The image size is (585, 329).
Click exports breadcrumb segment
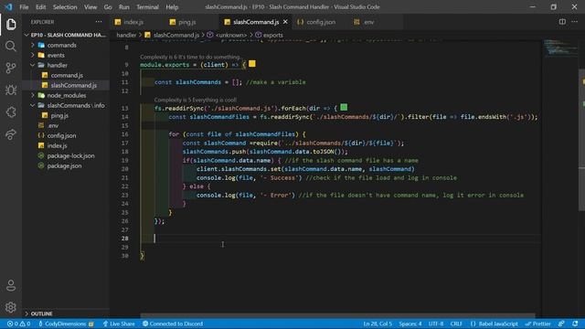click(269, 35)
